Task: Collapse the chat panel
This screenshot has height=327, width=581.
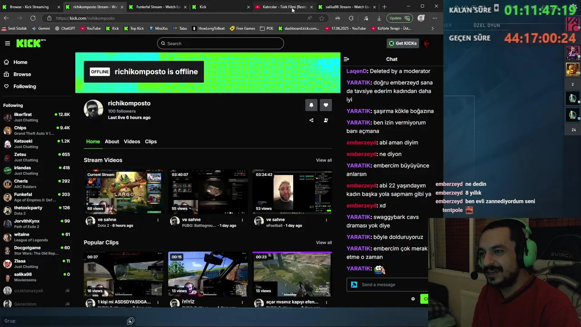Action: (x=346, y=59)
